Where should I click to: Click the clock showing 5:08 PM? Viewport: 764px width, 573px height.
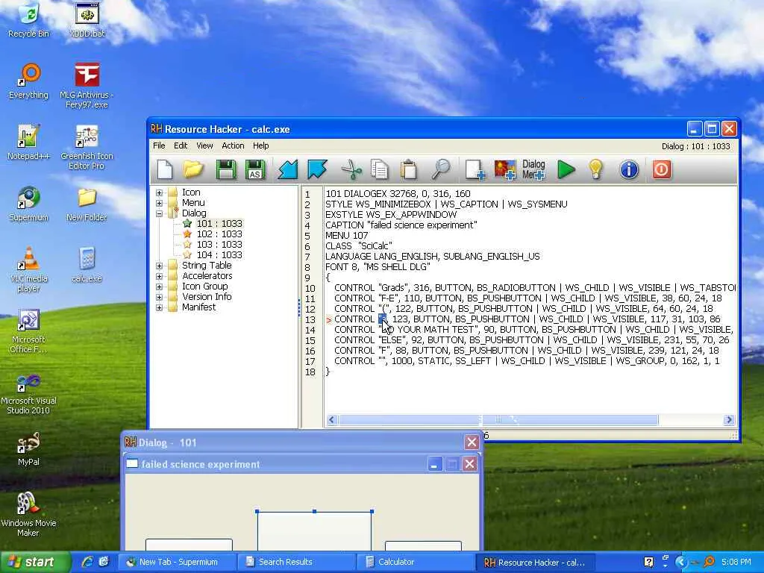click(x=736, y=563)
